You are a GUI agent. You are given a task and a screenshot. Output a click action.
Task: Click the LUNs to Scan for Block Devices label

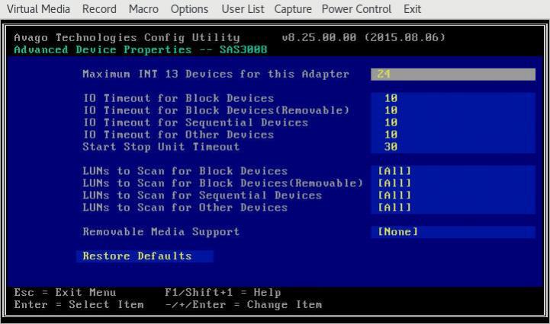point(185,171)
